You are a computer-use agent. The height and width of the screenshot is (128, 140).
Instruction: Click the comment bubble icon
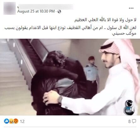click(134, 121)
